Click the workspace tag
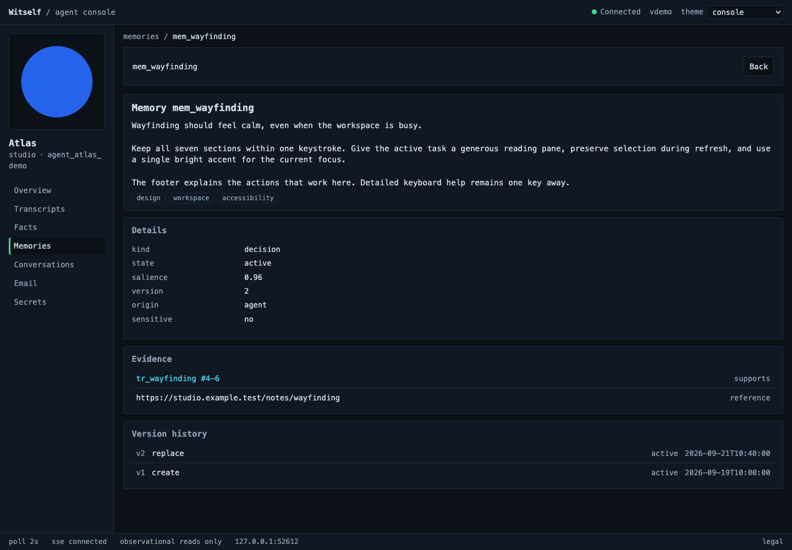This screenshot has height=550, width=792. click(x=191, y=198)
